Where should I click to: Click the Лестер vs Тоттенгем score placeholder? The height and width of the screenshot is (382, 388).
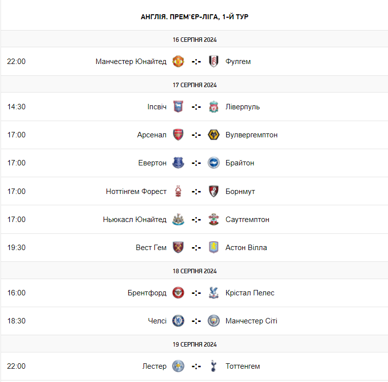(x=196, y=366)
